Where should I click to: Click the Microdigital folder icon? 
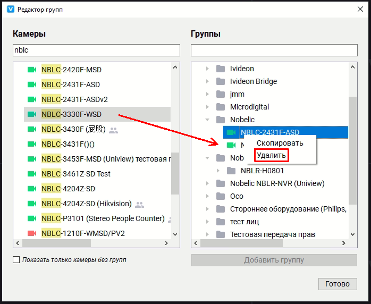click(221, 107)
